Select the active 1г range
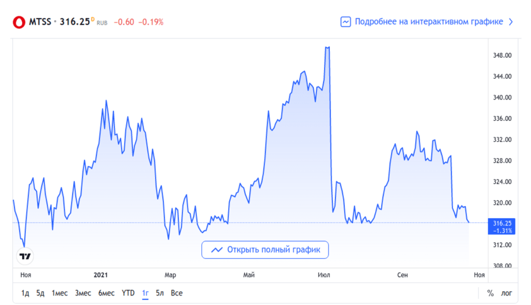Screen dimensions: 531x305 click(145, 293)
